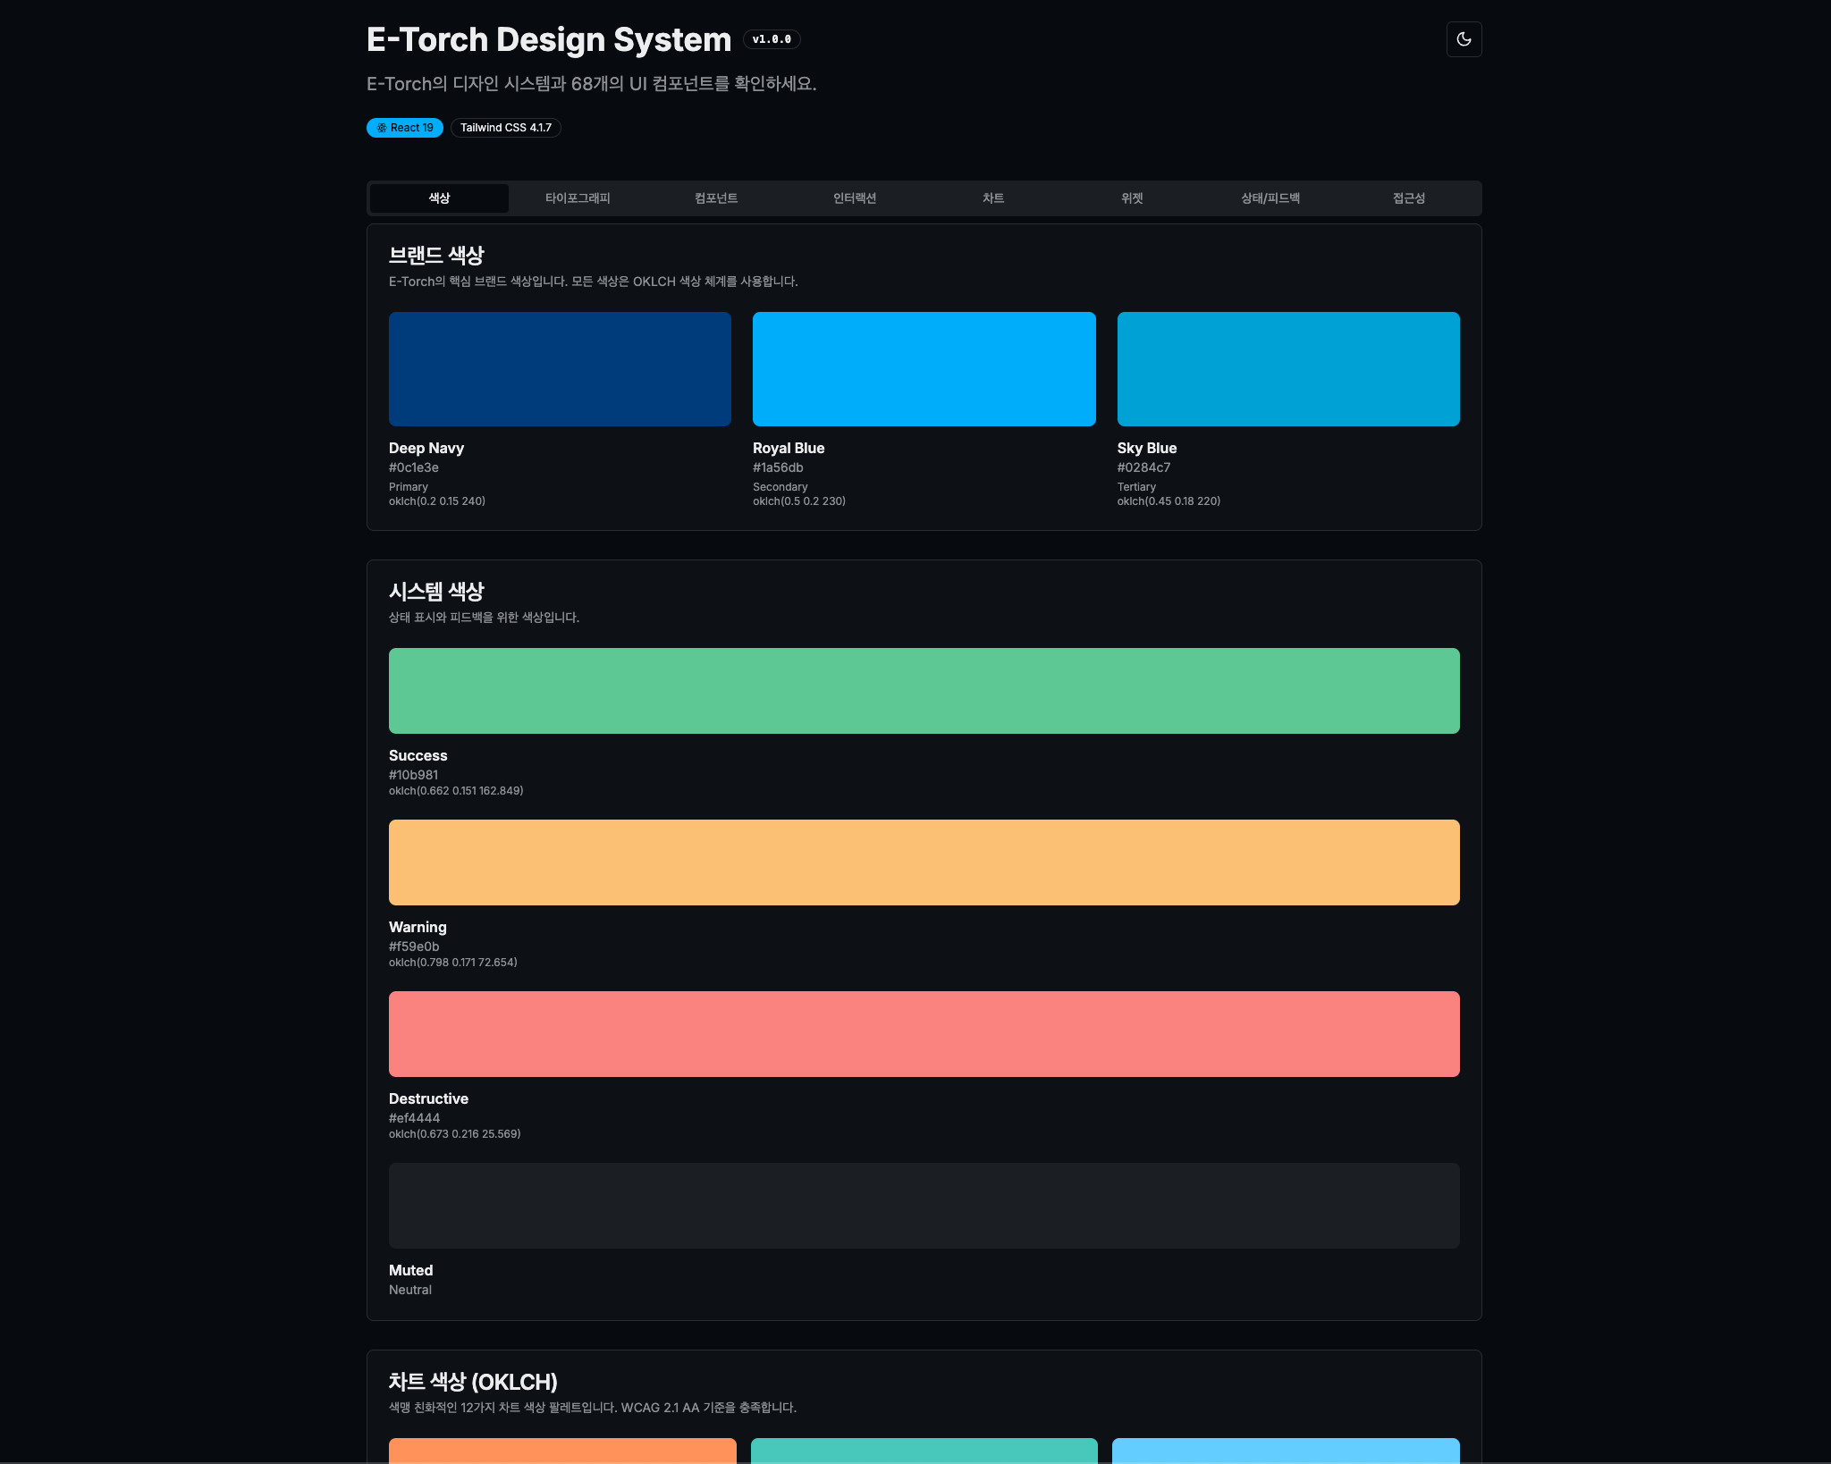Viewport: 1831px width, 1464px height.
Task: Click the dark Muted color bar
Action: coord(924,1206)
